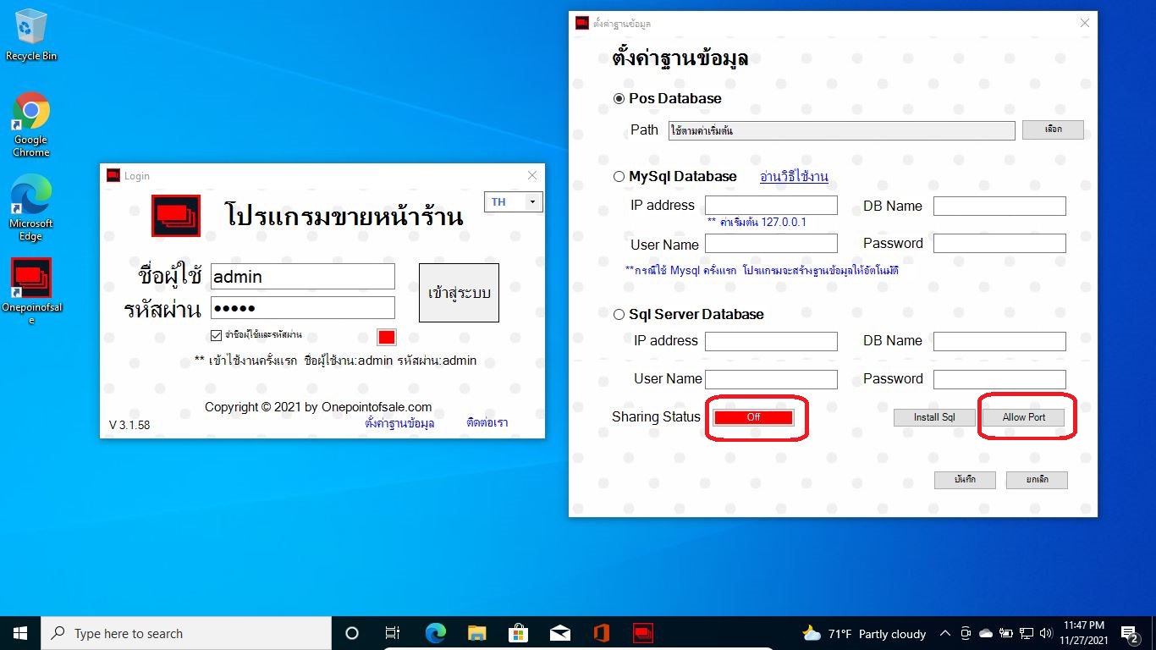Select the Pos Database radio option
1156x650 pixels.
pyautogui.click(x=619, y=99)
